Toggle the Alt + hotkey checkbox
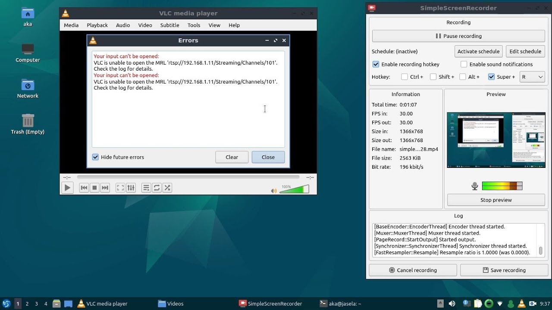 point(462,77)
